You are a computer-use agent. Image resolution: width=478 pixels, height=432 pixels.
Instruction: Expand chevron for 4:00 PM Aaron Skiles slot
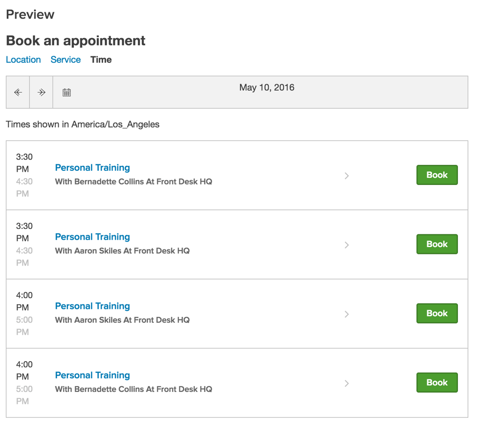[x=347, y=314]
